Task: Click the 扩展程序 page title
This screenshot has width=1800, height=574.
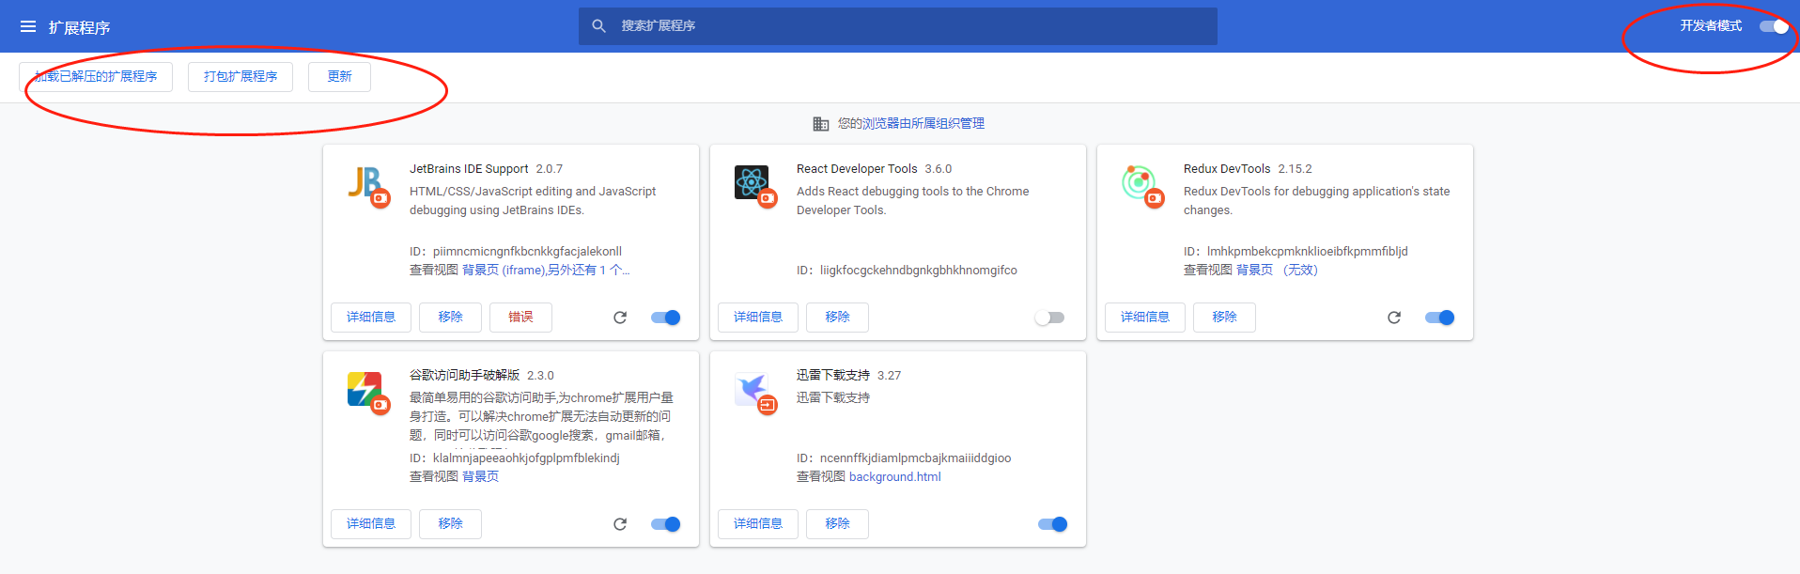Action: click(x=80, y=28)
